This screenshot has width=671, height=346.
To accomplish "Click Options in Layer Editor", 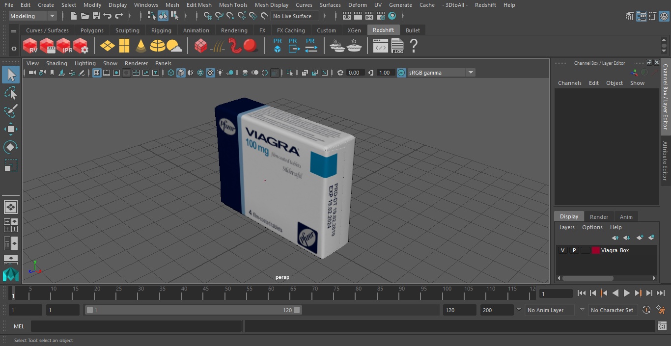I will tap(592, 227).
